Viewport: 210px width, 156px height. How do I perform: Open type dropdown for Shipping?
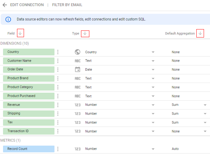click(x=153, y=114)
